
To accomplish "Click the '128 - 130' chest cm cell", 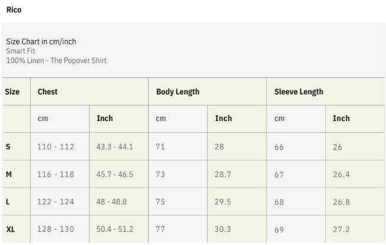I will coord(55,229).
